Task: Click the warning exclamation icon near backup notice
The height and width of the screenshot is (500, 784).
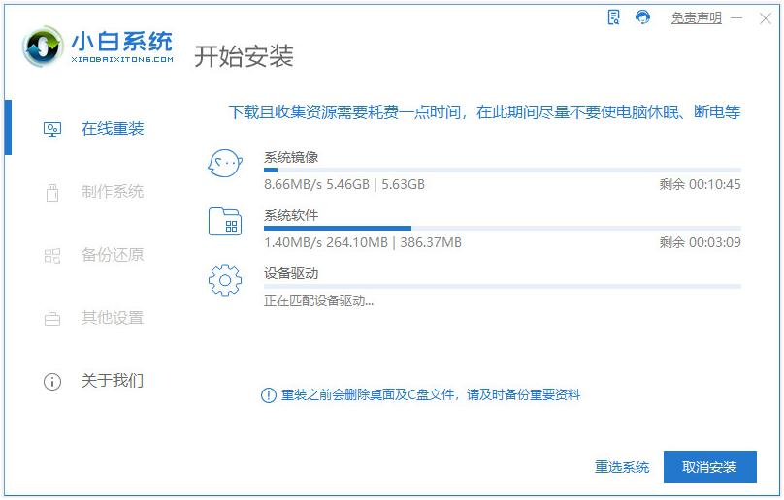Action: [x=269, y=395]
